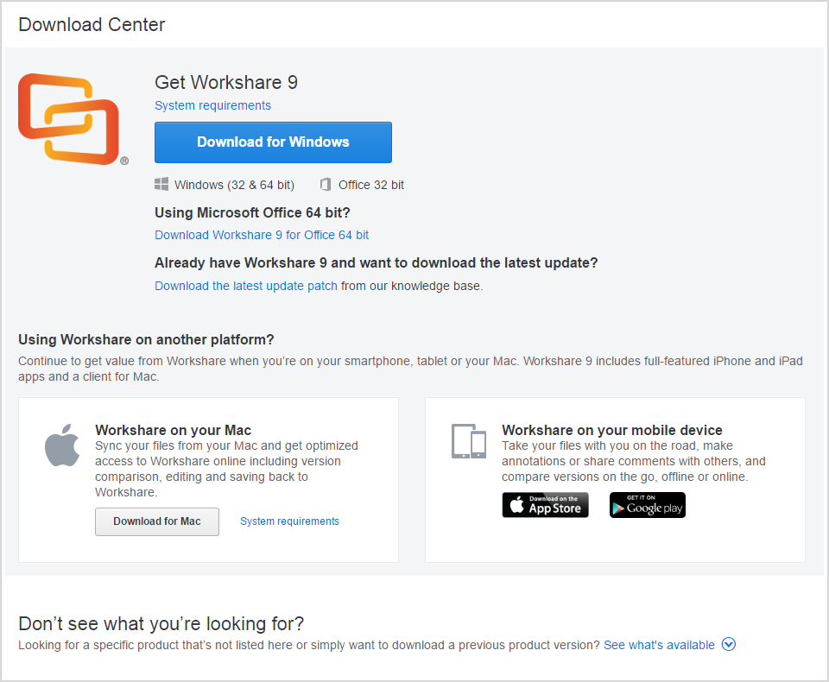The height and width of the screenshot is (682, 829).
Task: Click Download for Windows button
Action: [x=273, y=142]
